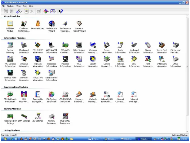This screenshot has width=190, height=143.
Task: Open Network/LAN Bandwidth benchmark
Action: pos(107,97)
